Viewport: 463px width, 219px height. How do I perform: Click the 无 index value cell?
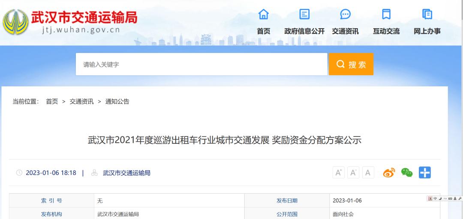[x=169, y=201]
